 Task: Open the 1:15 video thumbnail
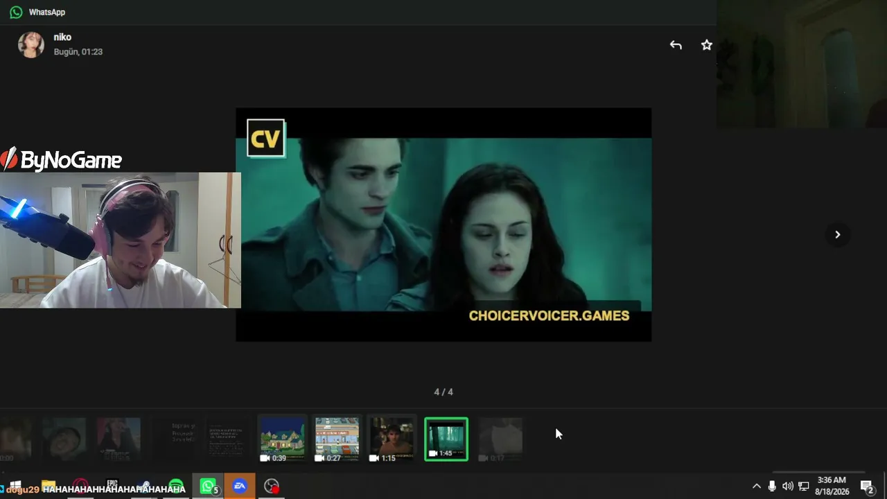tap(392, 439)
